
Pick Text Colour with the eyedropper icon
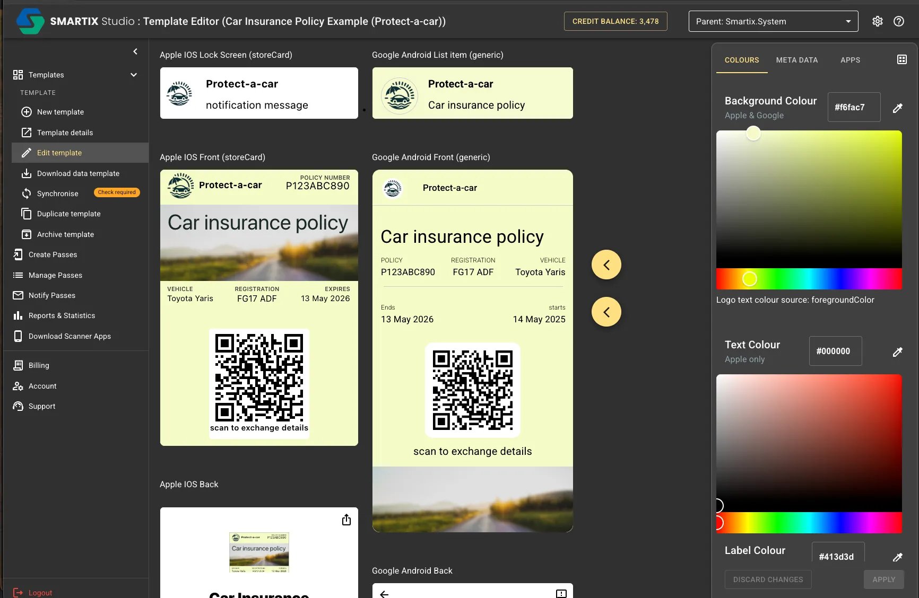(x=898, y=351)
